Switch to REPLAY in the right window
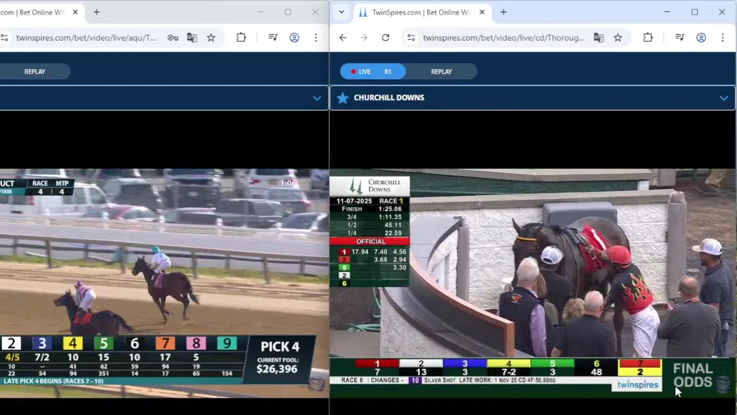The image size is (737, 415). pos(441,71)
